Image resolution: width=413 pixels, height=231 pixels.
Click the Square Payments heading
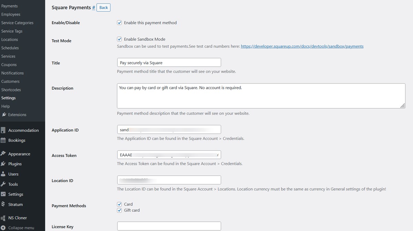(x=71, y=8)
